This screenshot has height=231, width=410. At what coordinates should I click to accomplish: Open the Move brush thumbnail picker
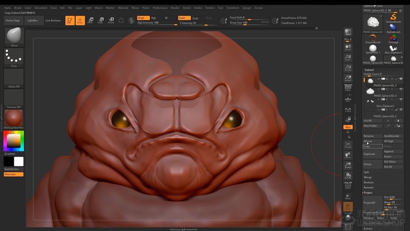(14, 36)
